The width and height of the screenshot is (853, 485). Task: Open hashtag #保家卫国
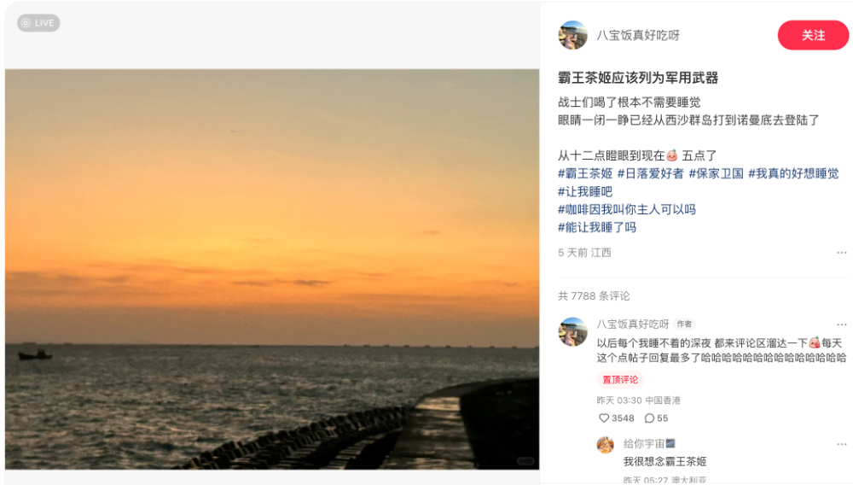coord(716,173)
